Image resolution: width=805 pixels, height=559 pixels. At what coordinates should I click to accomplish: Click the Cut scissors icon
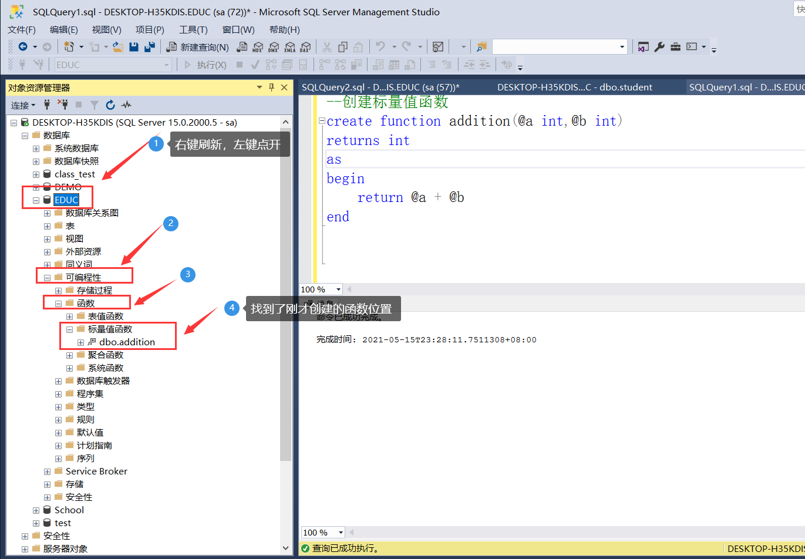[327, 47]
